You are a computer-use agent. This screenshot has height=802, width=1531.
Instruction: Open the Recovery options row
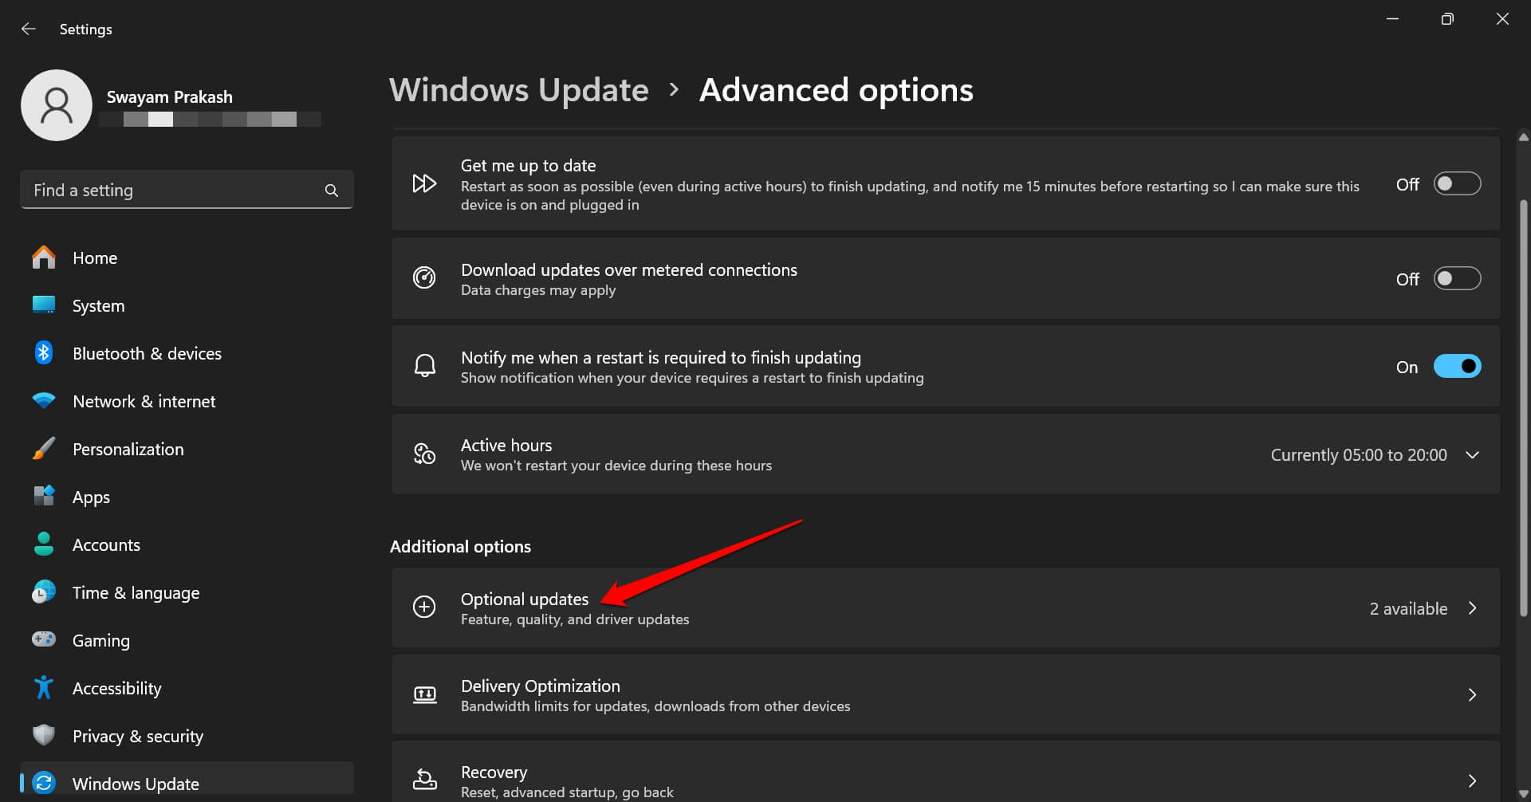coord(945,780)
